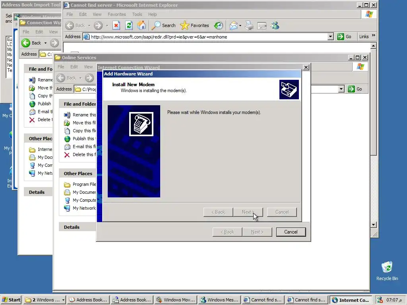Click Publish this file in Online Services
Viewport: 407px width, 305px height.
coord(79,139)
